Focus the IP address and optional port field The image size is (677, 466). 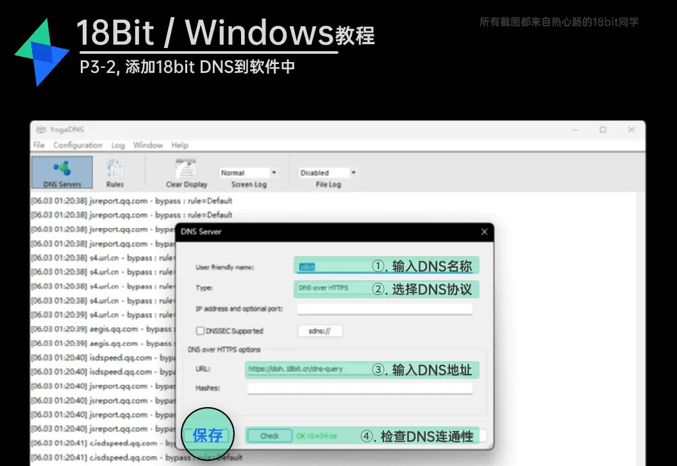coord(385,309)
